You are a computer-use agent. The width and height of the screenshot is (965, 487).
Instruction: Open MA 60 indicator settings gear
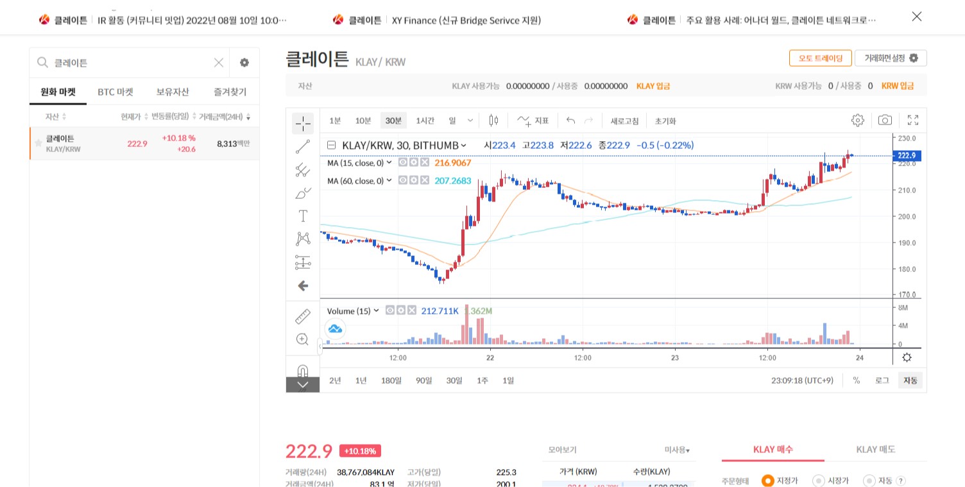pos(413,181)
